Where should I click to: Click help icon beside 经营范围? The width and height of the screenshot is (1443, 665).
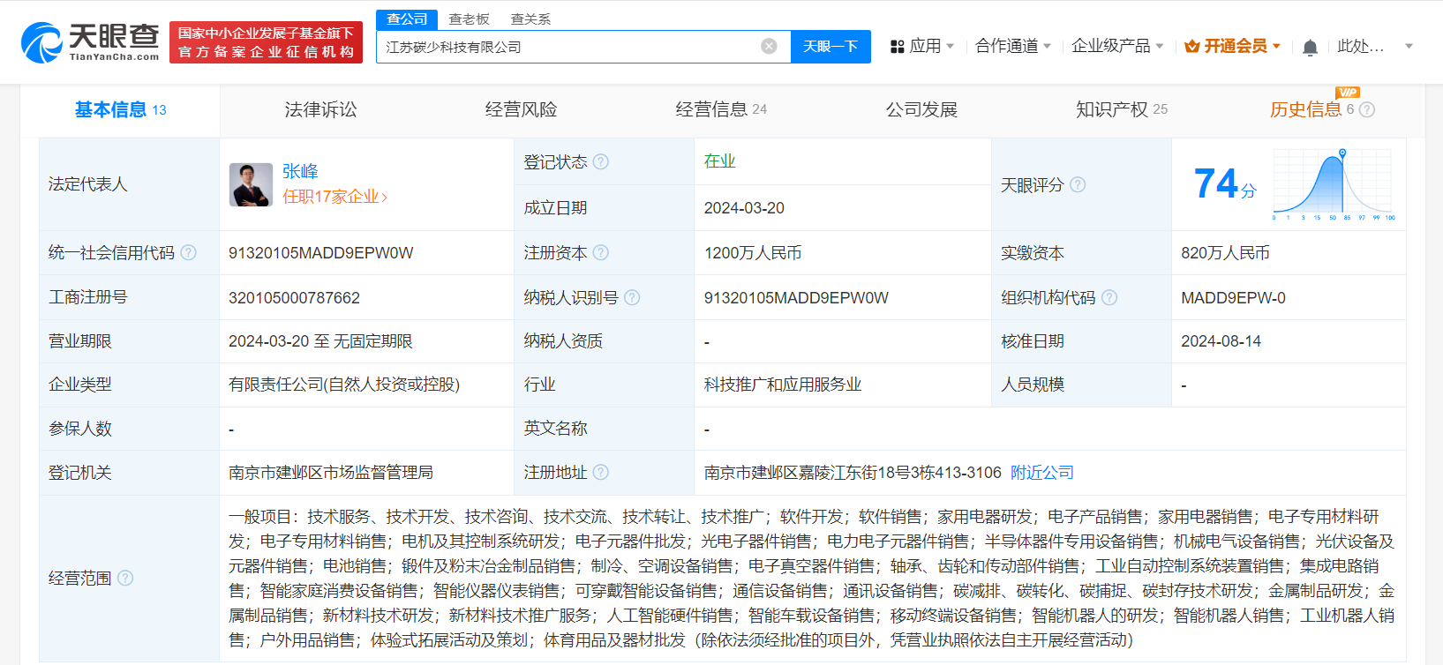[x=125, y=579]
